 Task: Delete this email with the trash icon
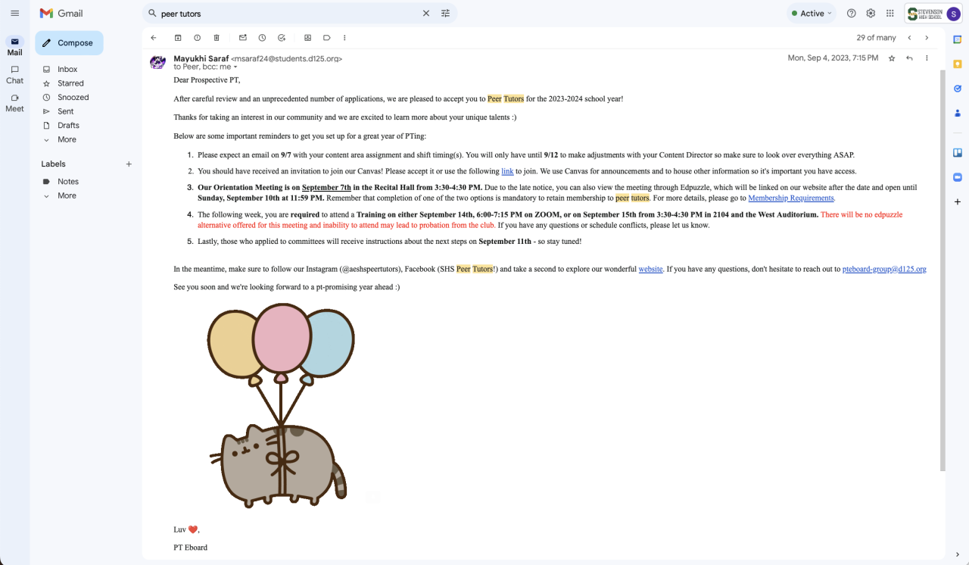(x=217, y=38)
